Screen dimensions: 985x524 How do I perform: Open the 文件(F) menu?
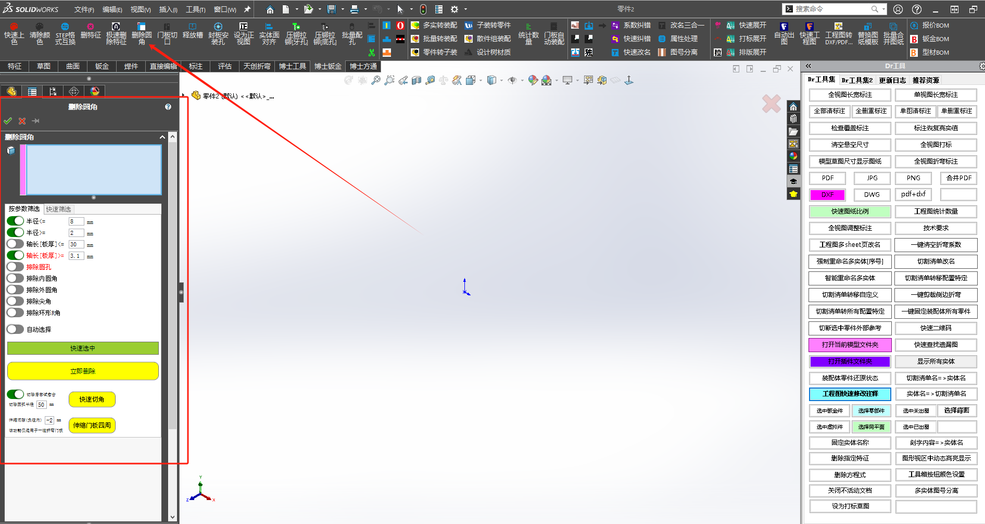click(x=84, y=9)
